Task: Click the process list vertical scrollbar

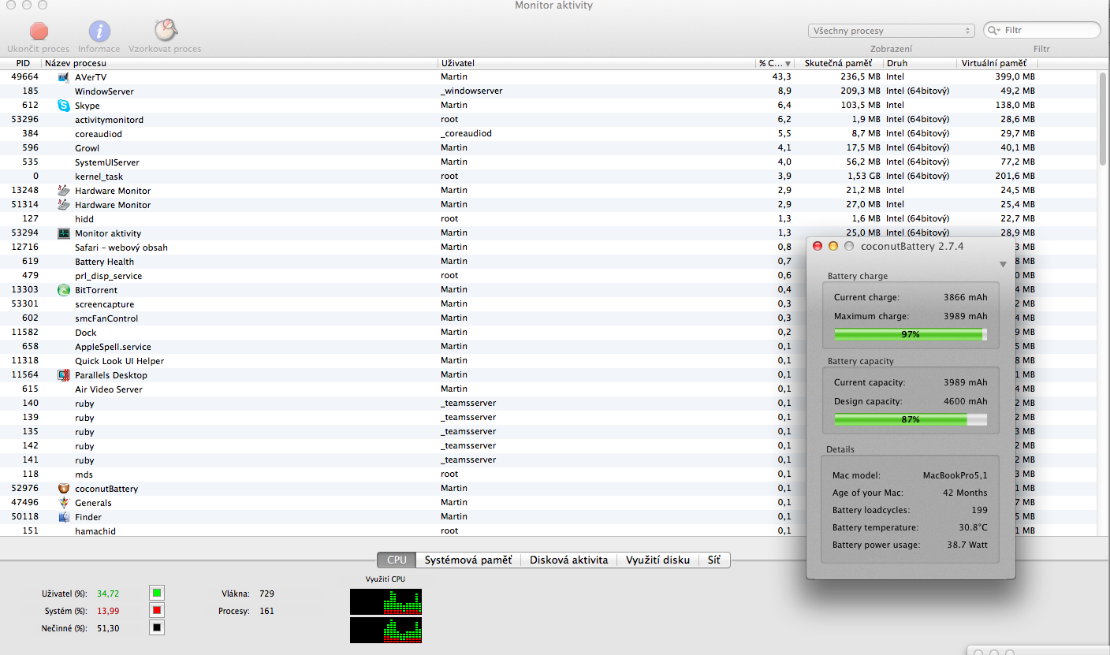Action: coord(1103,118)
